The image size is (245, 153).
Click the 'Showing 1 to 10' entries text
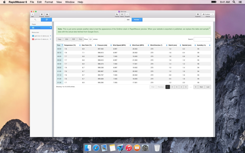tap(65, 87)
